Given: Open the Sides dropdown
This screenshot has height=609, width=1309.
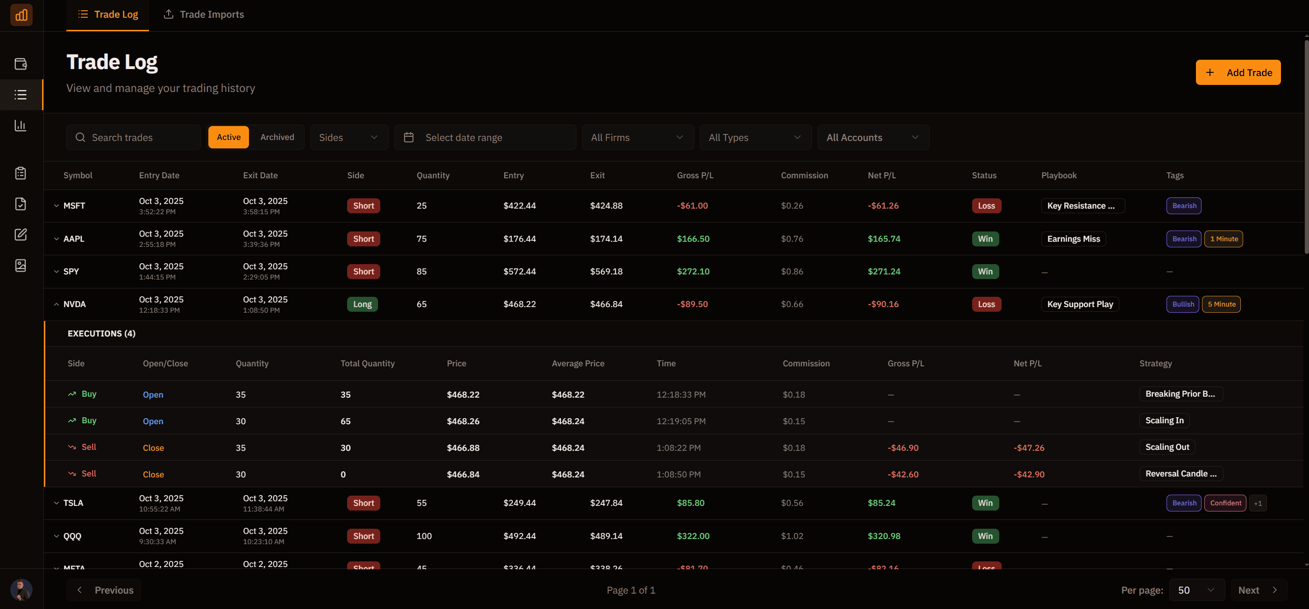Looking at the screenshot, I should point(349,137).
